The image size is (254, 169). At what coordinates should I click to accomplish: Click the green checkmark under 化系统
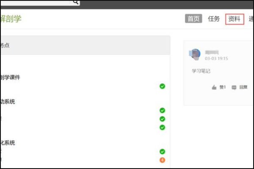[162, 152]
